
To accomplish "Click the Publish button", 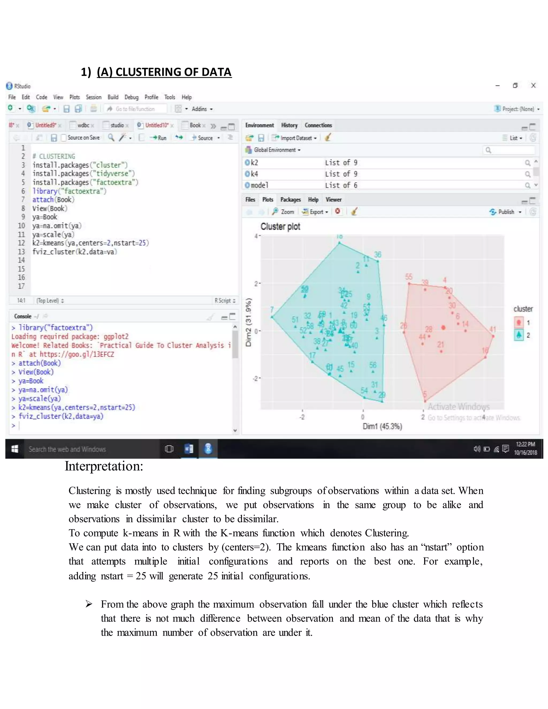I will 502,212.
